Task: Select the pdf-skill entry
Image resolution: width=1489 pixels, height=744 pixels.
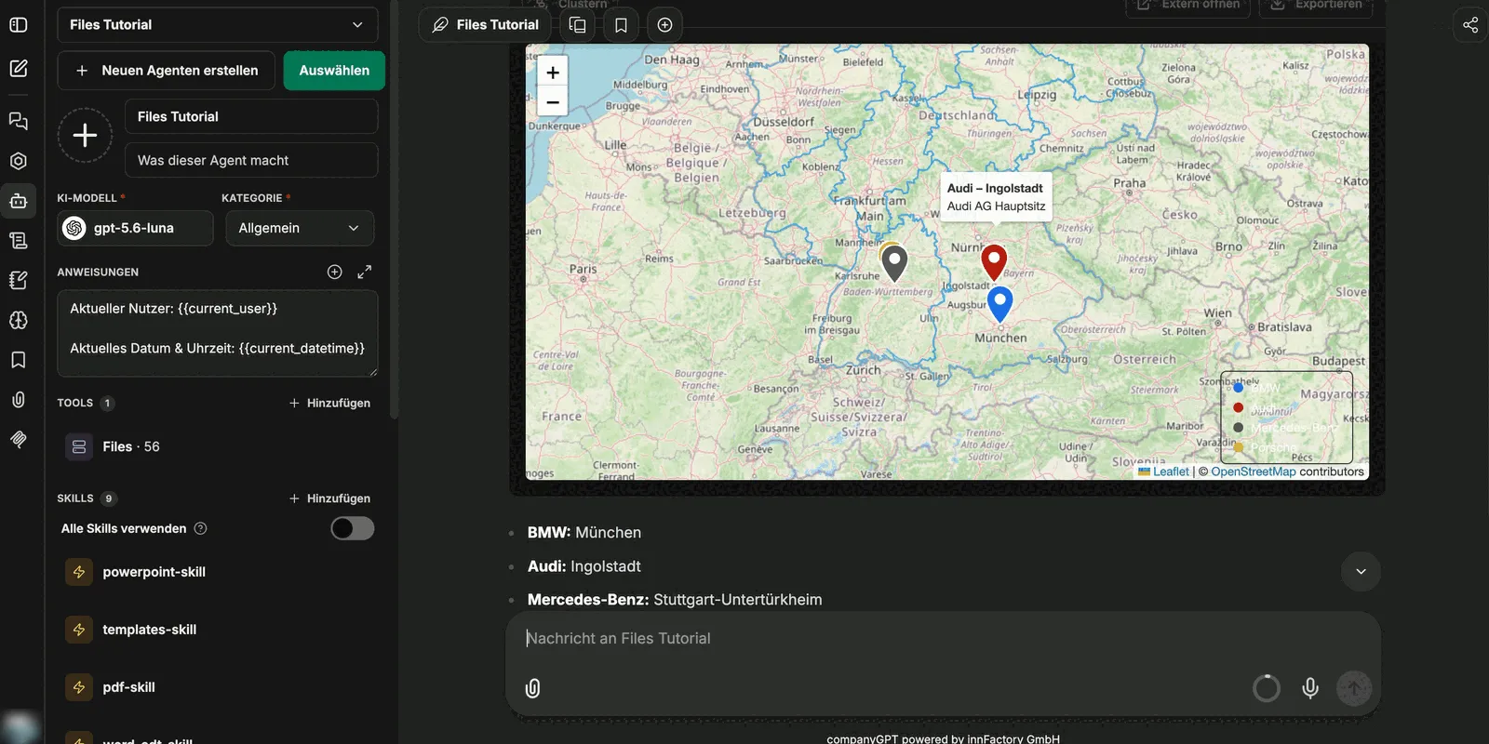Action: (218, 687)
